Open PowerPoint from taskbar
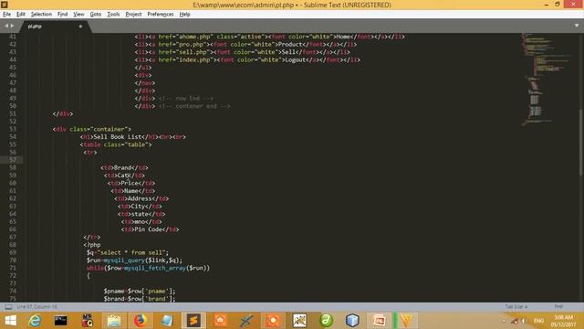Screen dimensions: 584x329 pos(380,321)
